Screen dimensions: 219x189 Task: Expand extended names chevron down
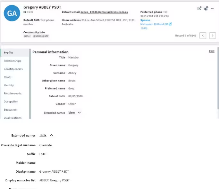(79, 113)
